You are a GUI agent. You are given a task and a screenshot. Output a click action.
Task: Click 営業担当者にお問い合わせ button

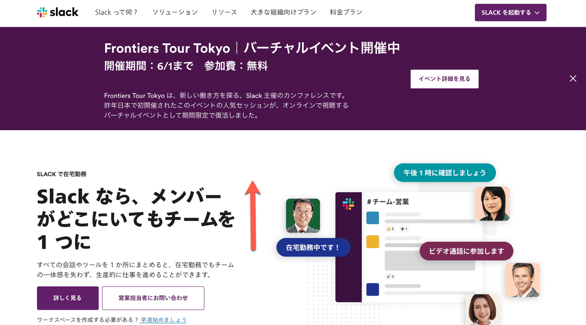(153, 298)
